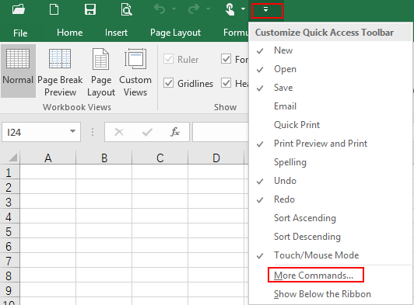Switch to the Home tab
The width and height of the screenshot is (414, 305).
coord(70,33)
